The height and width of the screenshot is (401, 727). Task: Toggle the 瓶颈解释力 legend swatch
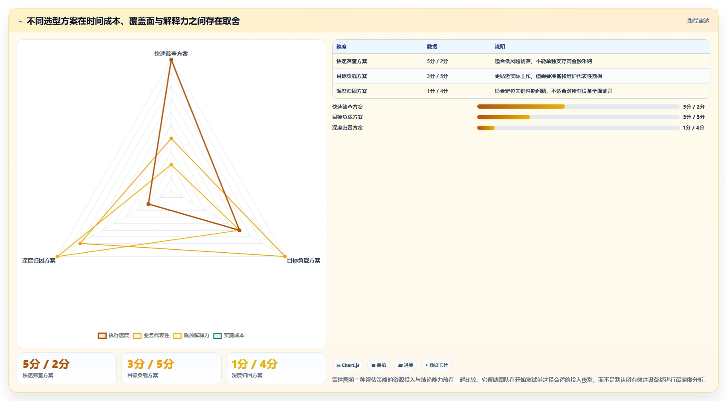pos(177,336)
